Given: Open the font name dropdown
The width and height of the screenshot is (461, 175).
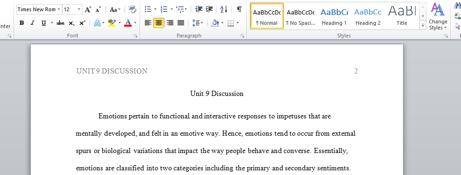Looking at the screenshot, I should tap(59, 9).
